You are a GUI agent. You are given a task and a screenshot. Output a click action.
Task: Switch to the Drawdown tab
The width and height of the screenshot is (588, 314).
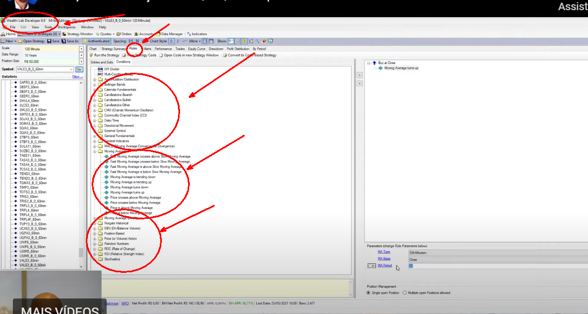tap(216, 49)
